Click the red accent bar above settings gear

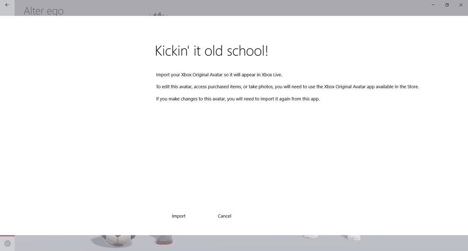[x=7, y=236]
